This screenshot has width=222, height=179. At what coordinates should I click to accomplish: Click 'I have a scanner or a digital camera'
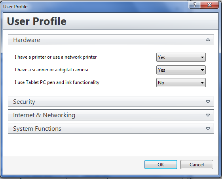point(51,70)
